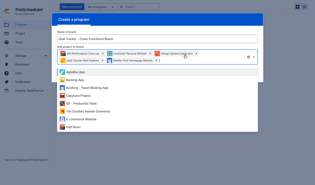Click the DS - ProductGo Team icon

coord(62,104)
